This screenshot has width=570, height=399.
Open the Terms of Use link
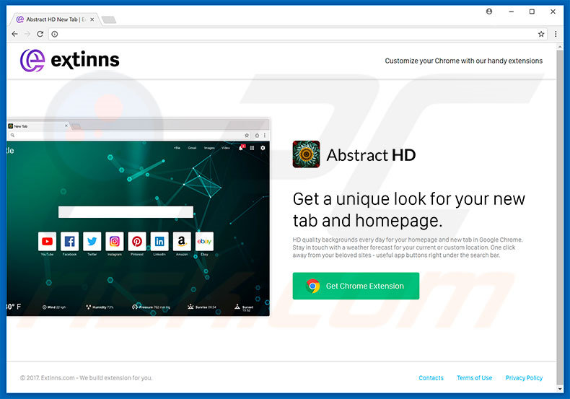474,378
